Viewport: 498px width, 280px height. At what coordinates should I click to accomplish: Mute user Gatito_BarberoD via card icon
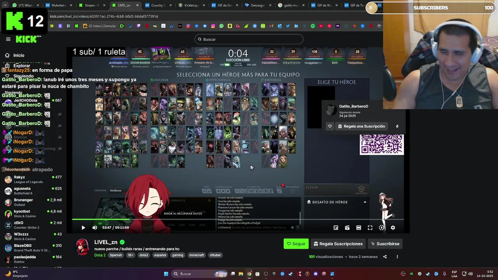[397, 126]
